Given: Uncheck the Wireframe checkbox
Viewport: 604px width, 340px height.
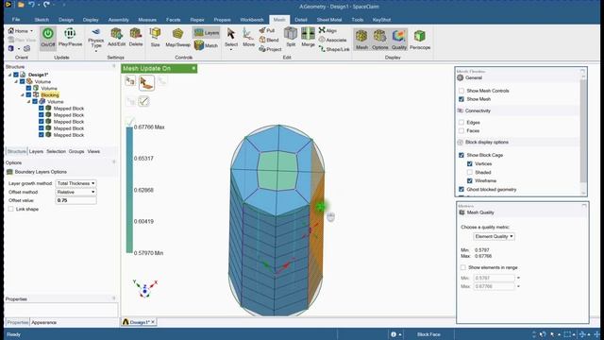Looking at the screenshot, I should [x=470, y=180].
